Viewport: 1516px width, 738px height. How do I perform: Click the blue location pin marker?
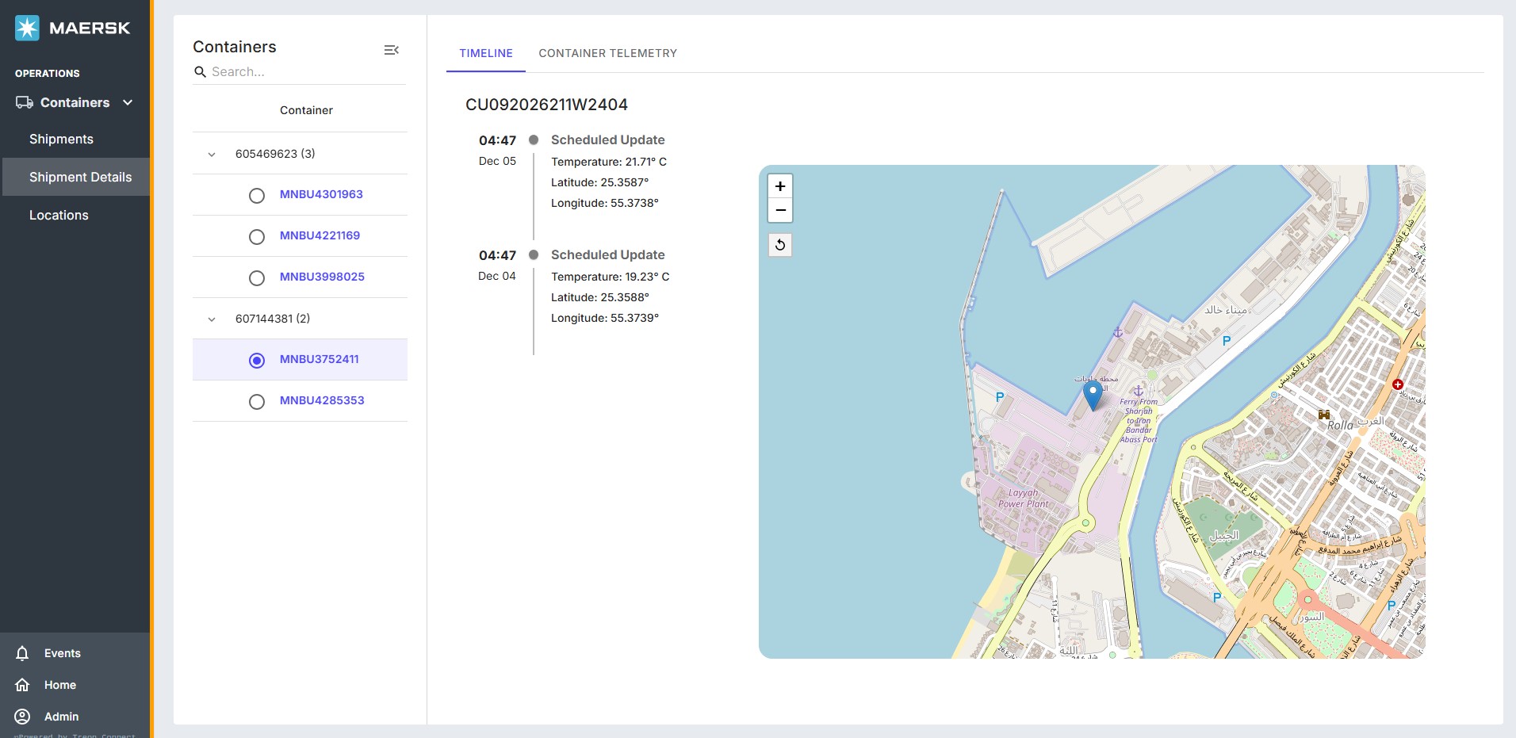(x=1093, y=395)
